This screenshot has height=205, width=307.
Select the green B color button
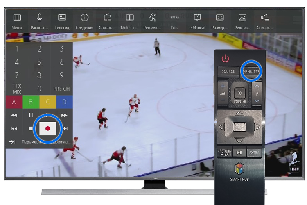39,101
